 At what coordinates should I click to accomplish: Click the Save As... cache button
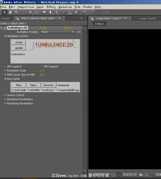click(49, 85)
